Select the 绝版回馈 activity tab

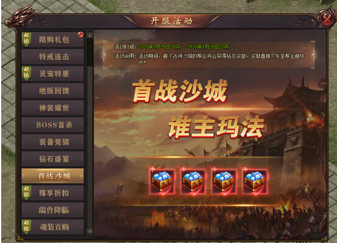pyautogui.click(x=52, y=91)
